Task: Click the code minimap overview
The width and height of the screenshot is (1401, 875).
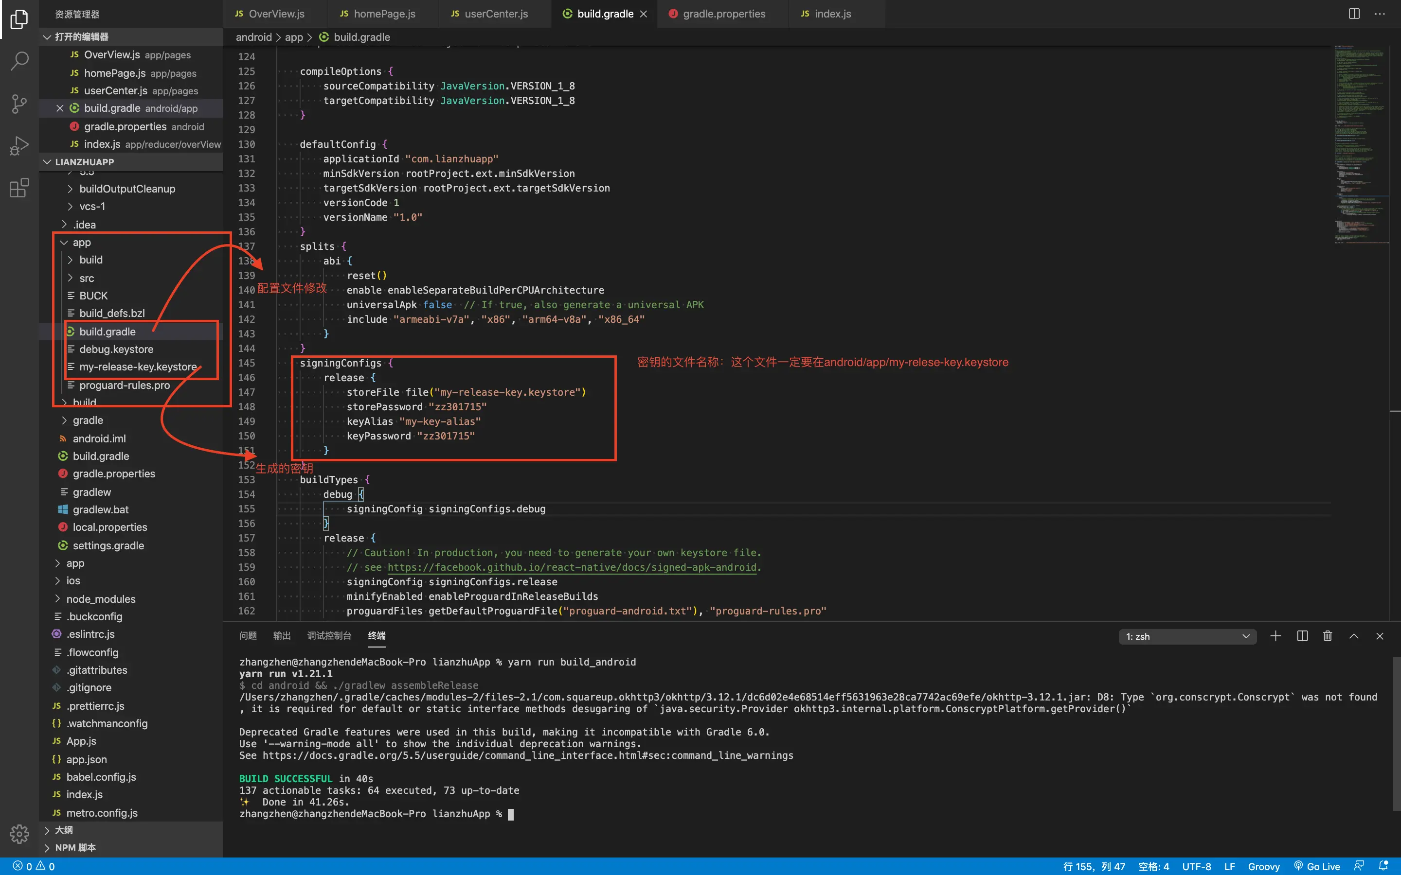Action: 1361,145
